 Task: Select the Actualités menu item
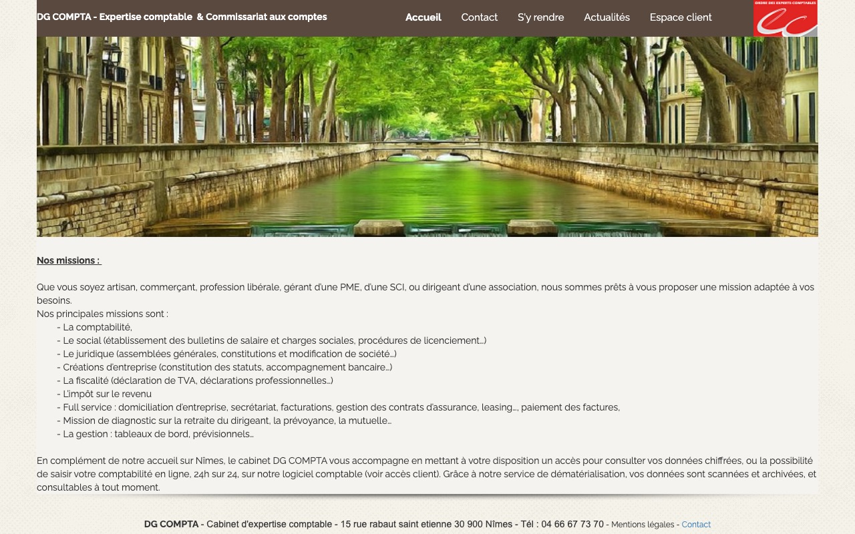point(607,17)
